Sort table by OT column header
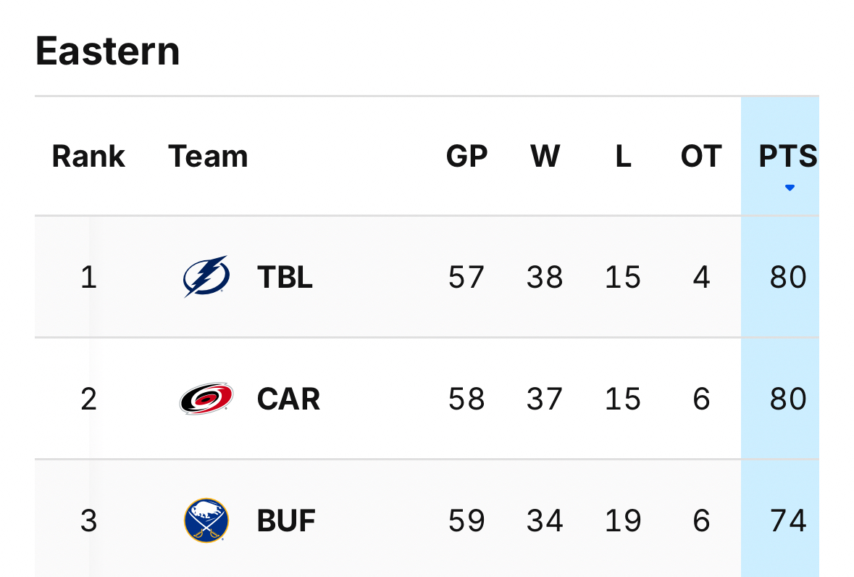This screenshot has height=577, width=854. pyautogui.click(x=701, y=157)
